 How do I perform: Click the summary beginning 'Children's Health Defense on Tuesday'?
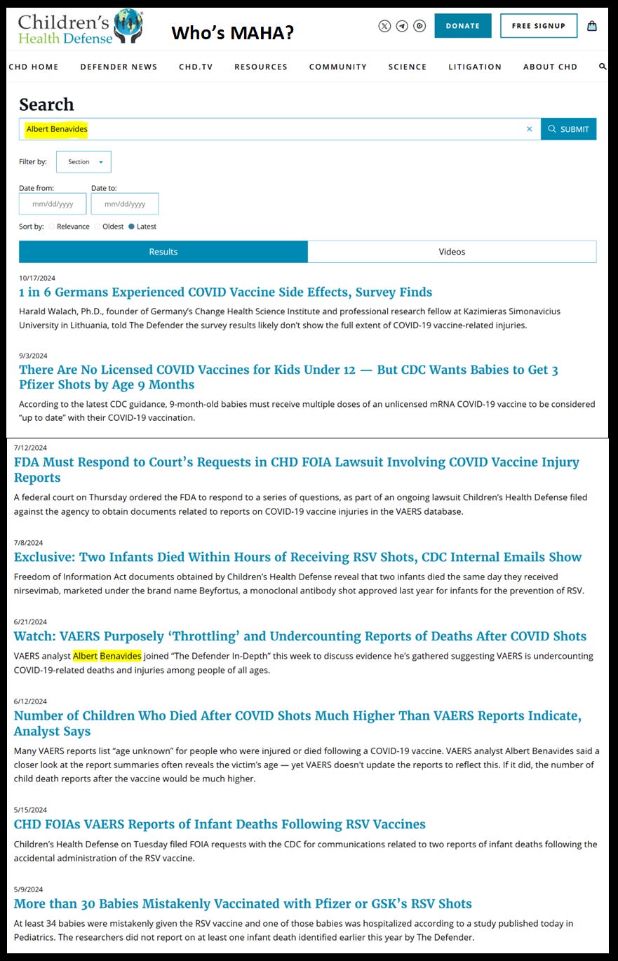tap(306, 851)
